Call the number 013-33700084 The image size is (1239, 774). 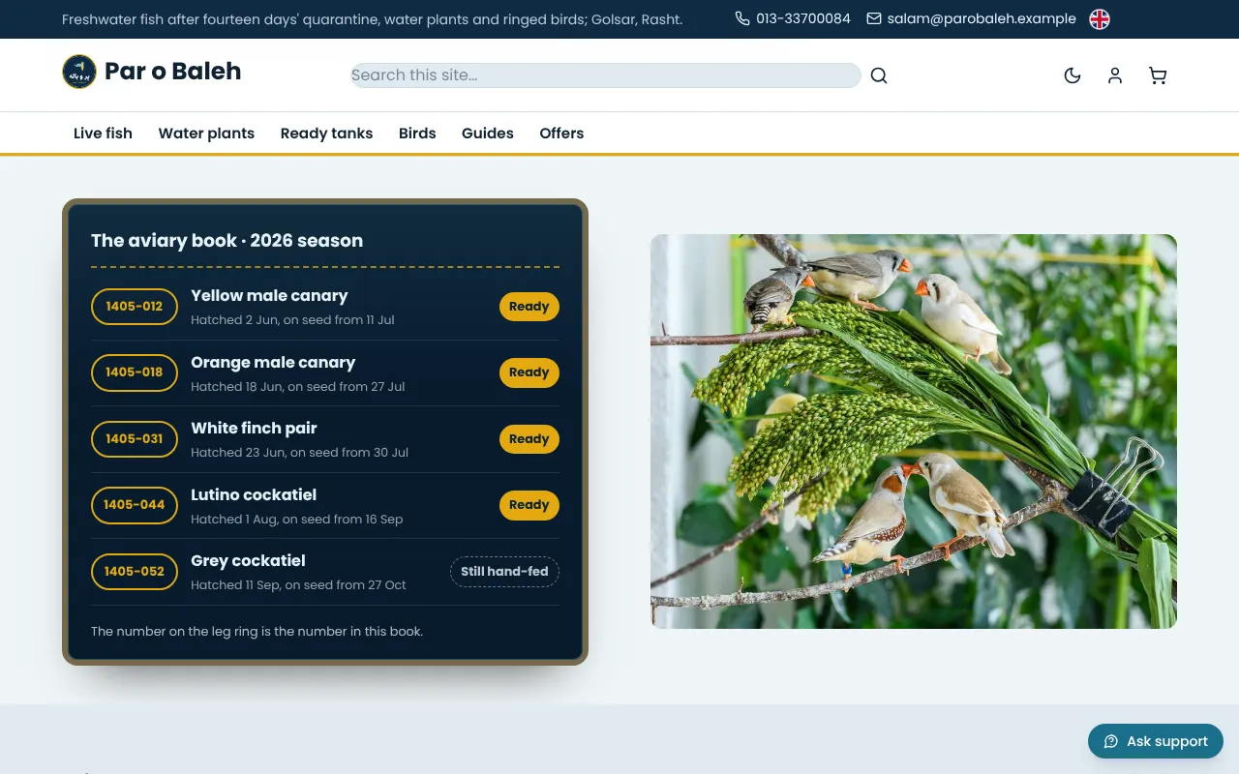coord(803,18)
